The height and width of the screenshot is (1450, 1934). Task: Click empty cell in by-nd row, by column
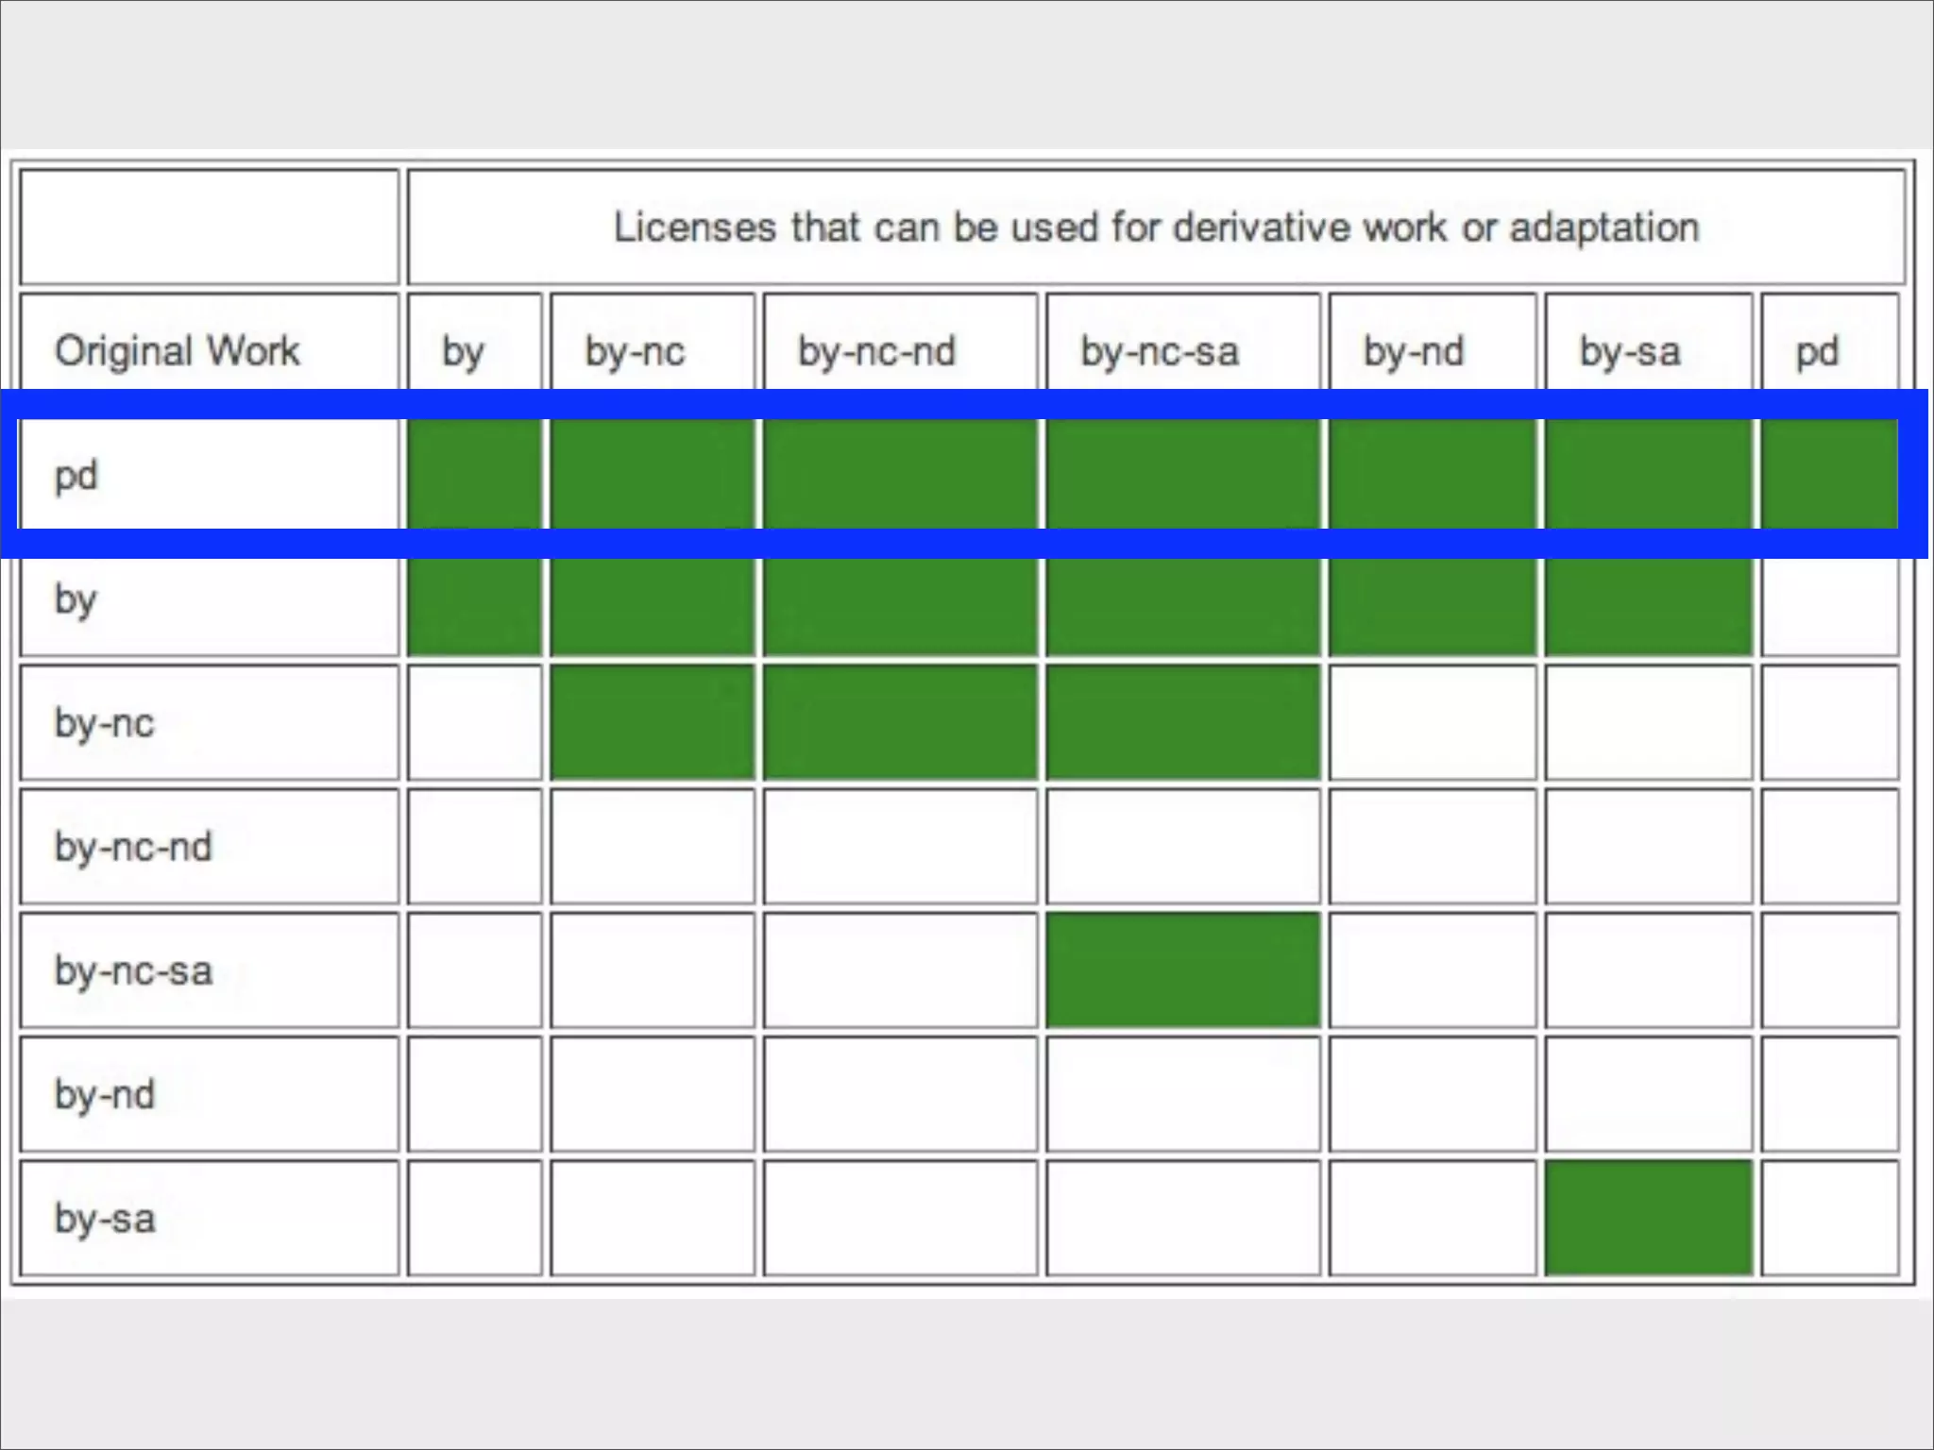[x=475, y=1095]
